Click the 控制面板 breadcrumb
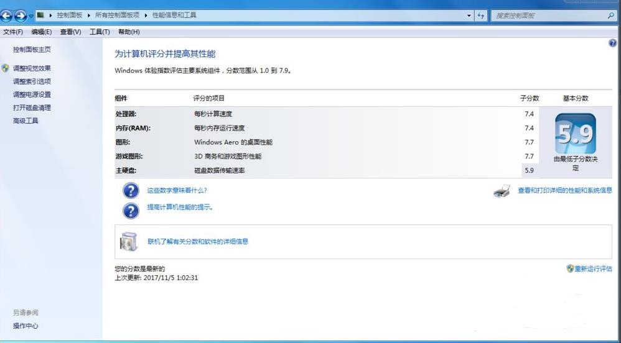The image size is (621, 343). 69,15
